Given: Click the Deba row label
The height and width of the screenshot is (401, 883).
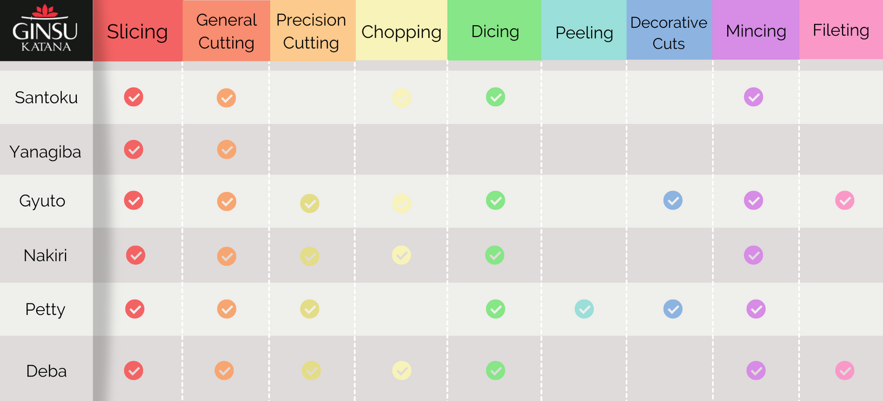Looking at the screenshot, I should pos(46,370).
